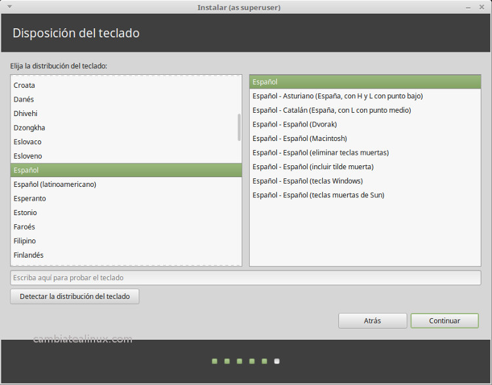Choose the Asturiano variant
492x385 pixels.
pyautogui.click(x=365, y=96)
